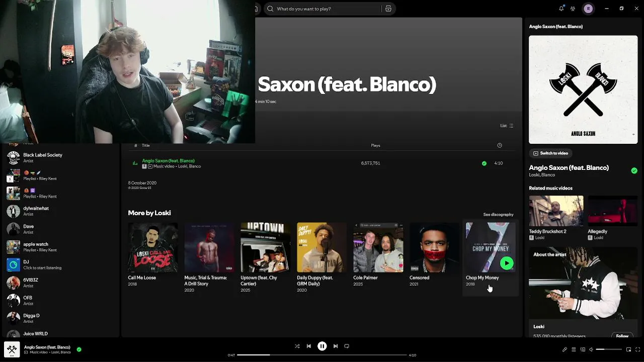
Task: Click the play count 6,573,751
Action: [370, 163]
